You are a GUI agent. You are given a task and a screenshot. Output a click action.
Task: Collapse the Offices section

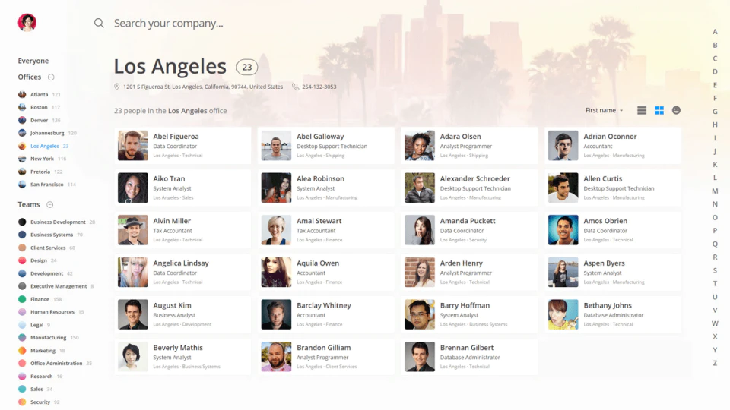click(x=51, y=77)
